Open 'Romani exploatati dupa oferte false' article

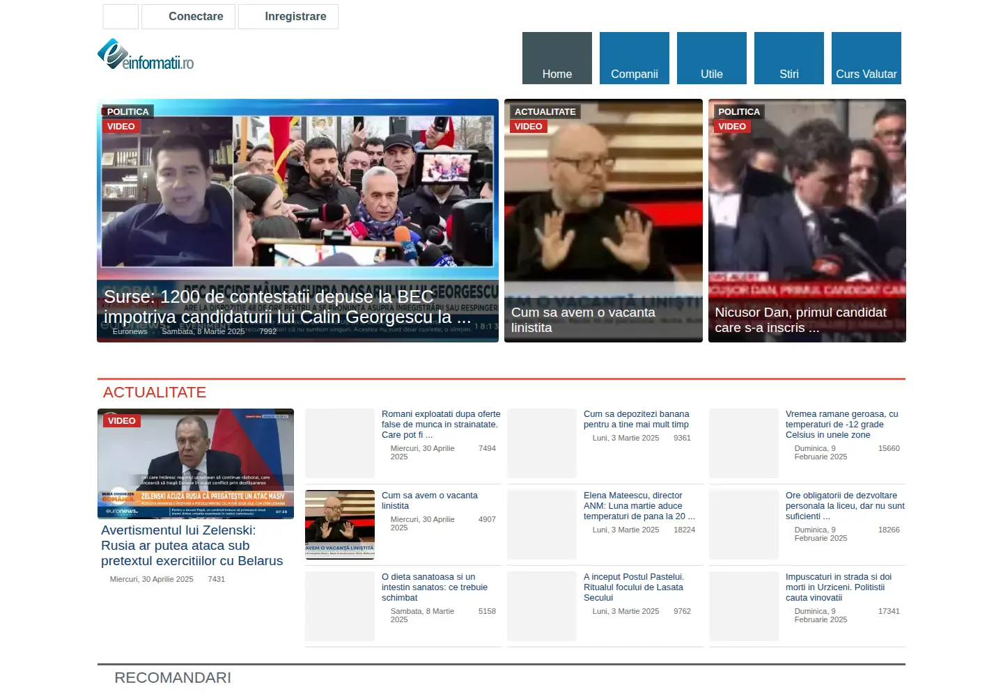click(x=441, y=425)
